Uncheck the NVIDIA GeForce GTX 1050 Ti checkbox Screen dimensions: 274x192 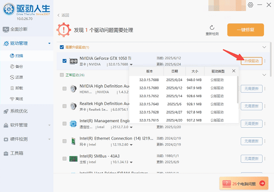tap(64, 61)
